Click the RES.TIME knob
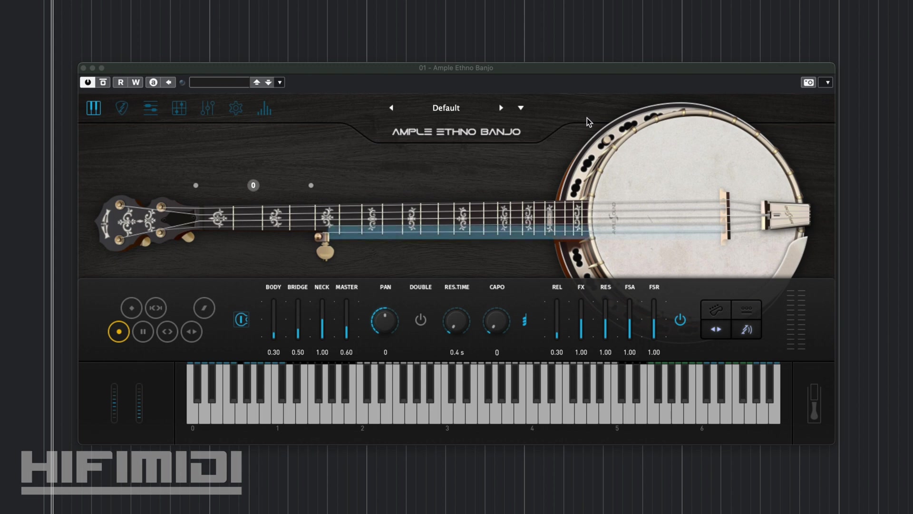The image size is (913, 514). [456, 321]
